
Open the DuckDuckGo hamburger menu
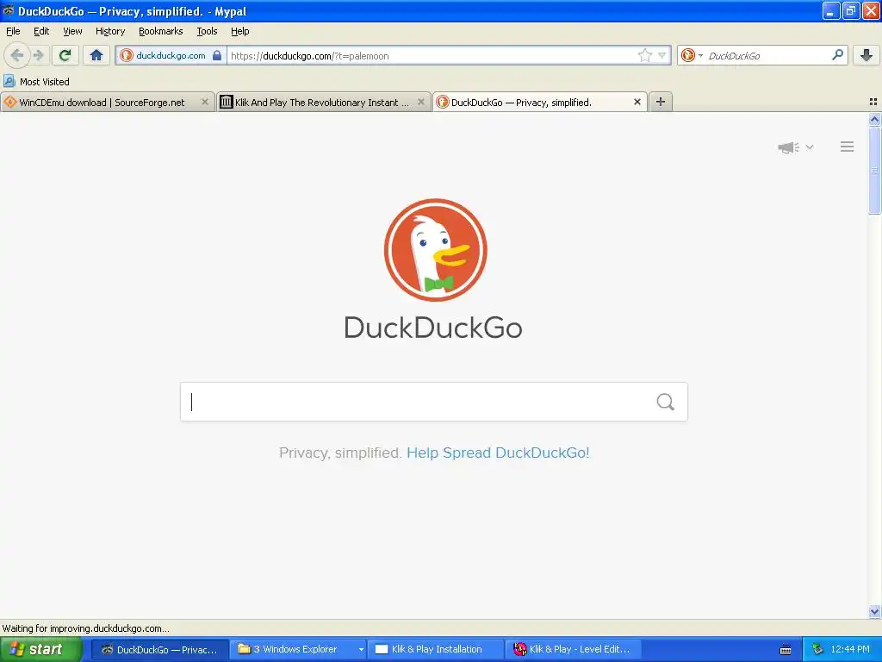848,147
